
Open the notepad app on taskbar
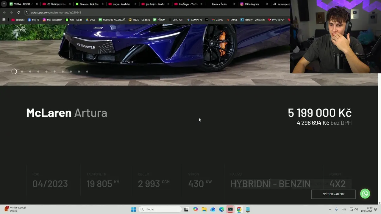point(248,209)
